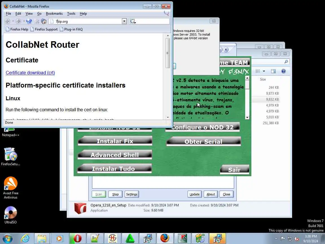Open Windows Start orb
The height and width of the screenshot is (244, 325).
tap(8, 238)
